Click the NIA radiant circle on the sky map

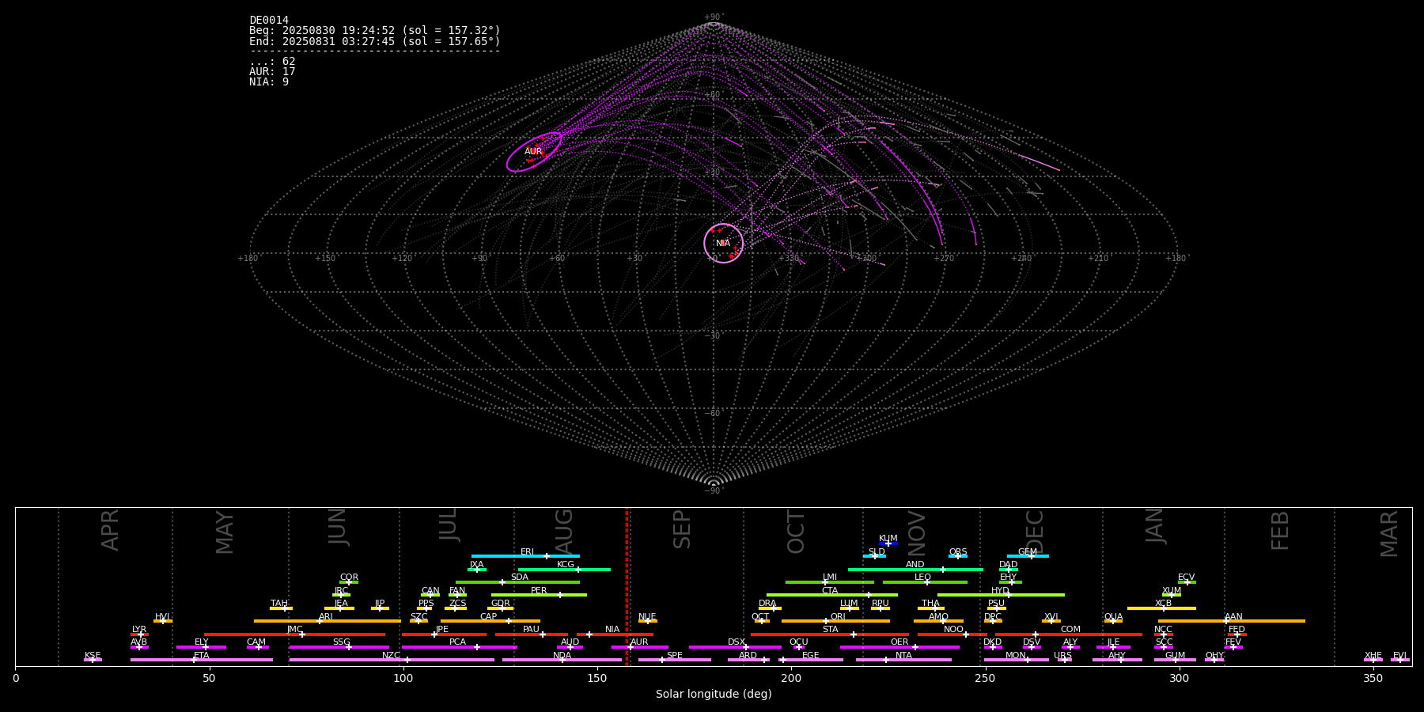pyautogui.click(x=723, y=243)
